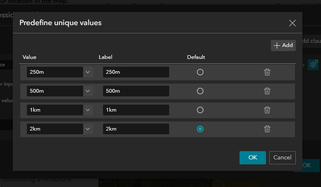Expand the 250m value dropdown
Viewport: 321px width, 187px height.
88,72
